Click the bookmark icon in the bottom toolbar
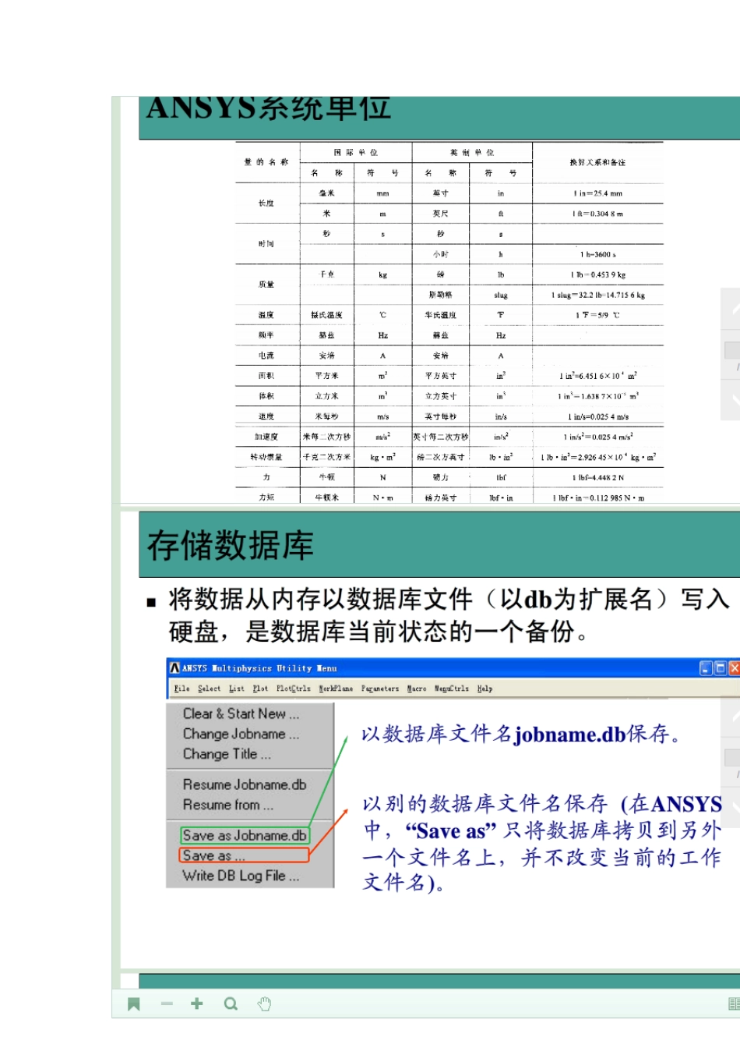Viewport: 740px width, 1048px height. click(x=134, y=1004)
